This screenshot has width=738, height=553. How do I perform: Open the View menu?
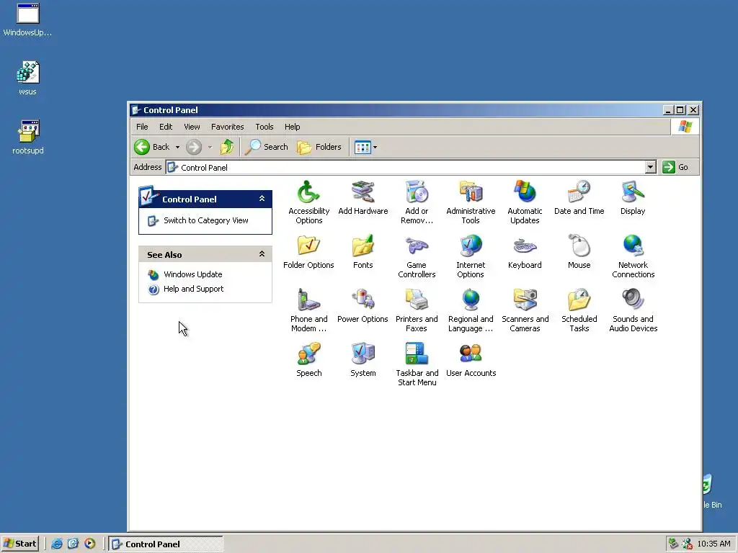(x=192, y=127)
